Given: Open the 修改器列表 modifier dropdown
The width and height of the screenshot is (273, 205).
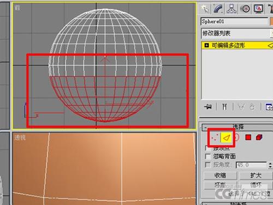Looking at the screenshot, I should pyautogui.click(x=237, y=33).
